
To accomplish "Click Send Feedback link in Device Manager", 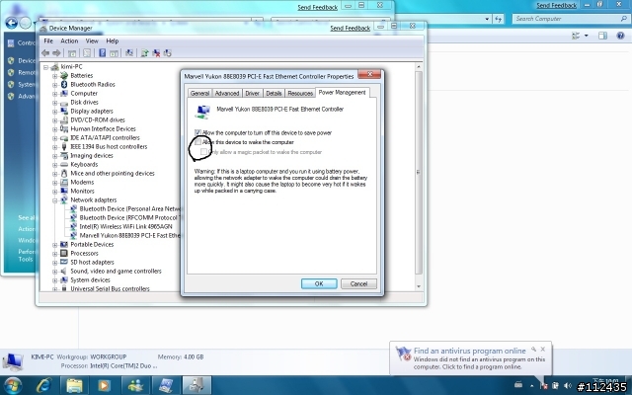I will (x=351, y=29).
